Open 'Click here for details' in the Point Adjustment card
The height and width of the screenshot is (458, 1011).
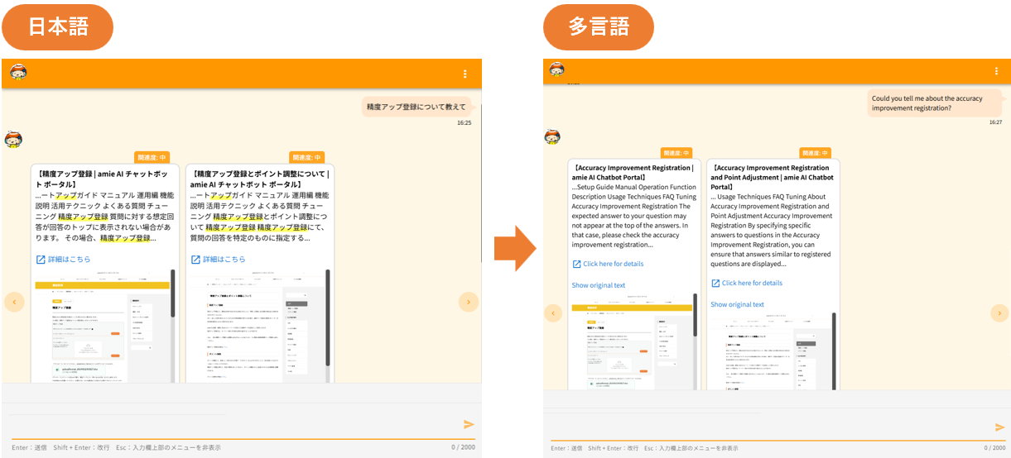click(751, 283)
